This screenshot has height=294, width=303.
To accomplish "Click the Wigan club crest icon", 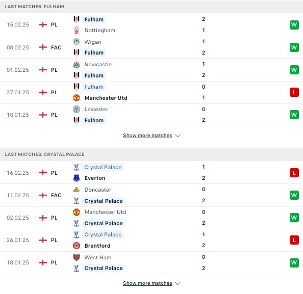I will (77, 42).
